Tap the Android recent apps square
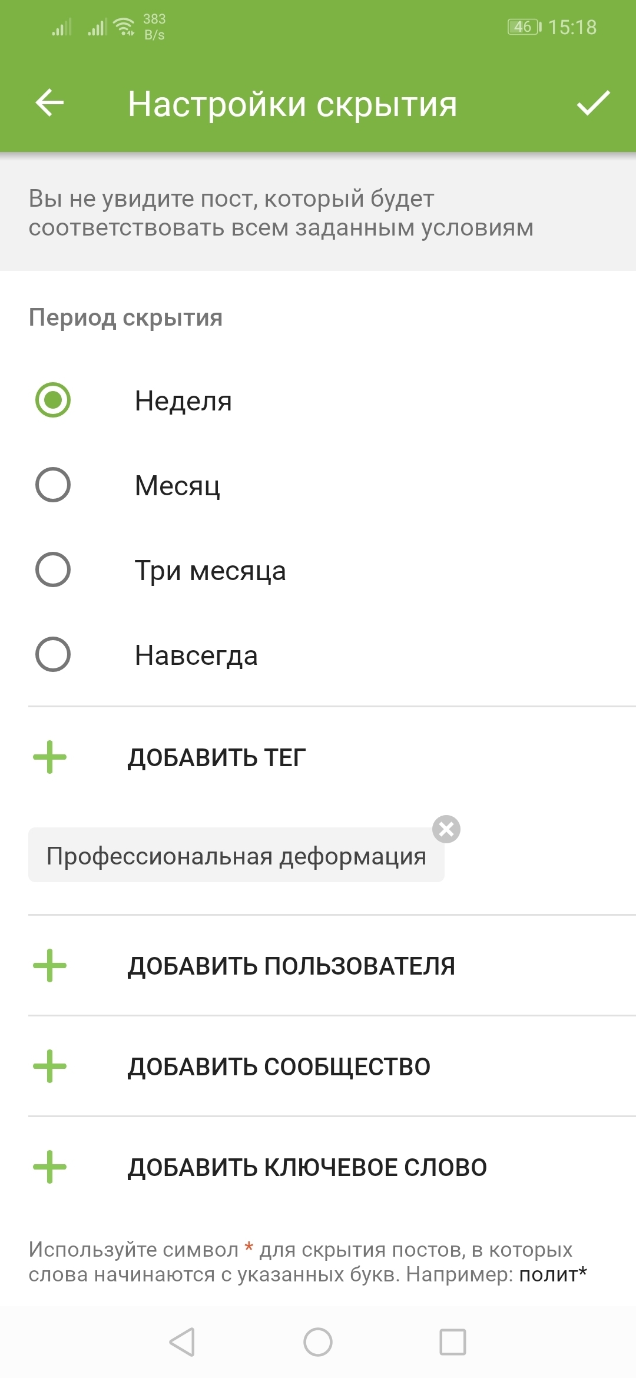Viewport: 636px width, 1378px height. point(453,1342)
